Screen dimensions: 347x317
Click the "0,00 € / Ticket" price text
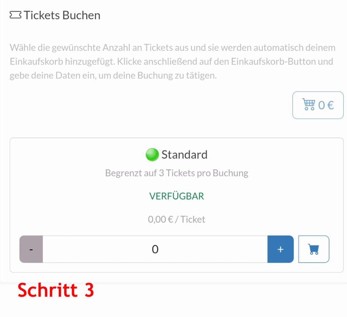tap(177, 219)
